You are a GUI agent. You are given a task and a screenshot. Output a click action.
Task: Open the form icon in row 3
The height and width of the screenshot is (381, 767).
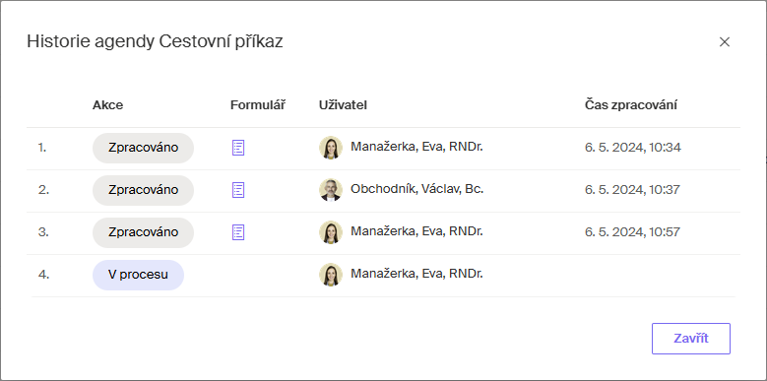(238, 232)
